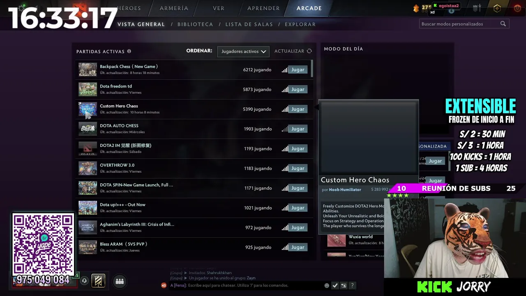Open the BIBLIOTECA sub-tab

point(195,24)
